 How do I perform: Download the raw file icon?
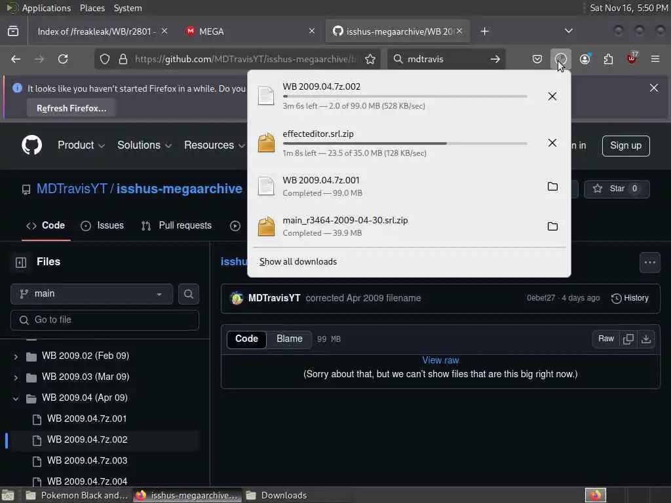(x=646, y=339)
